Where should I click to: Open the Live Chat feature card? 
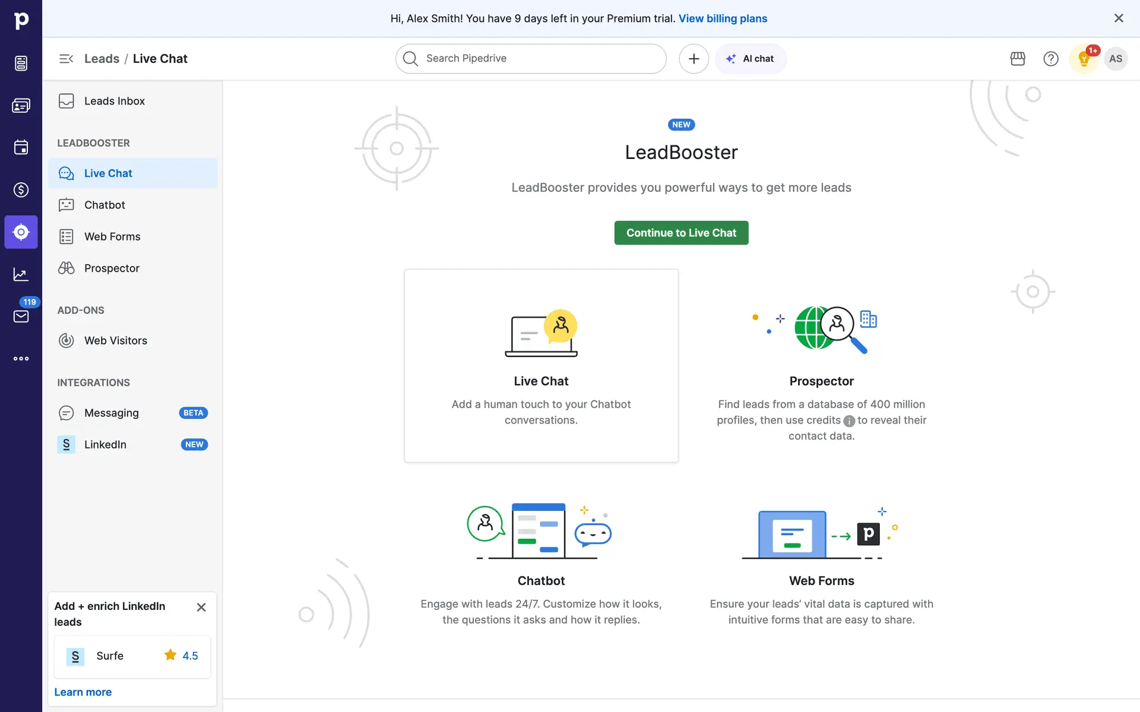tap(541, 365)
